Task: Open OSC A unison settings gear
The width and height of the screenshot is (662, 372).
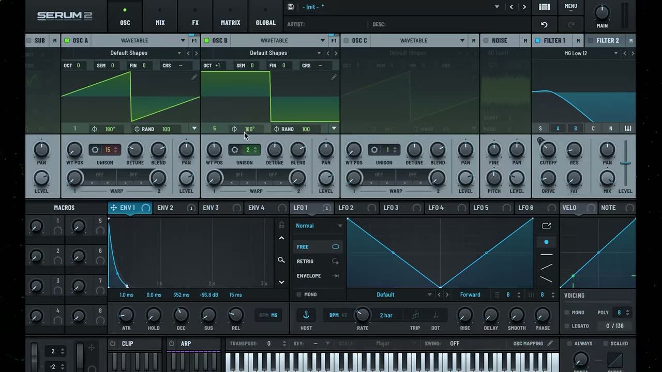Action: click(x=95, y=150)
